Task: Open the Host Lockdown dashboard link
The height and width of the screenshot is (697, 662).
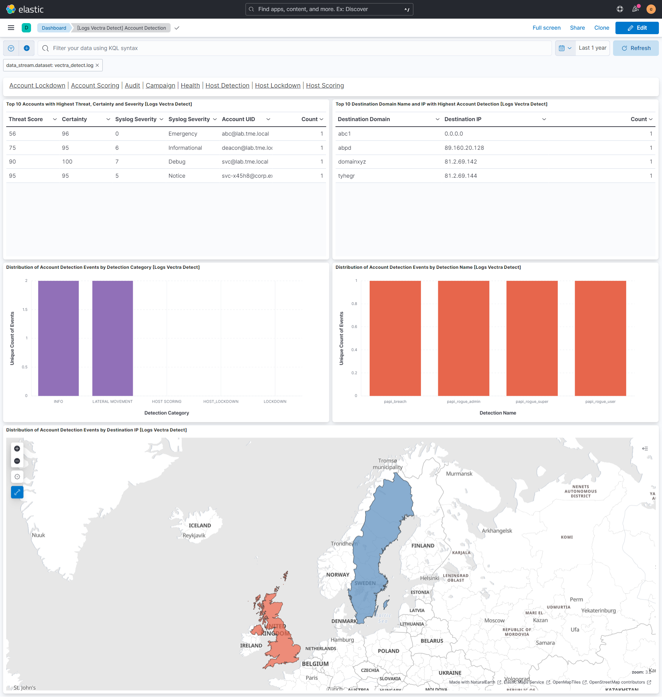Action: point(278,86)
